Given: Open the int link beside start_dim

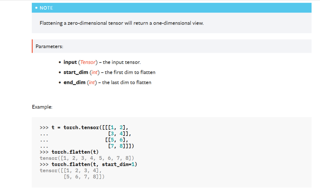Looking at the screenshot, I should 93,72.
